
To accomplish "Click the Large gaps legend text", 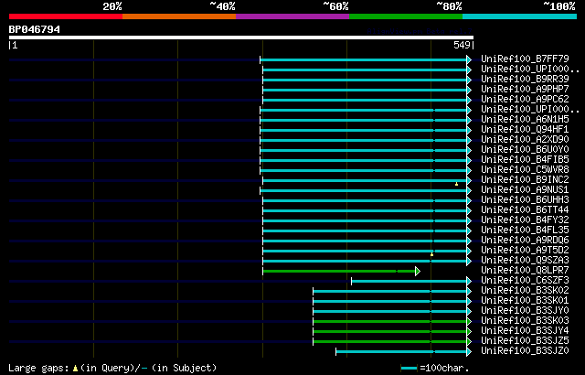I will pyautogui.click(x=38, y=368).
